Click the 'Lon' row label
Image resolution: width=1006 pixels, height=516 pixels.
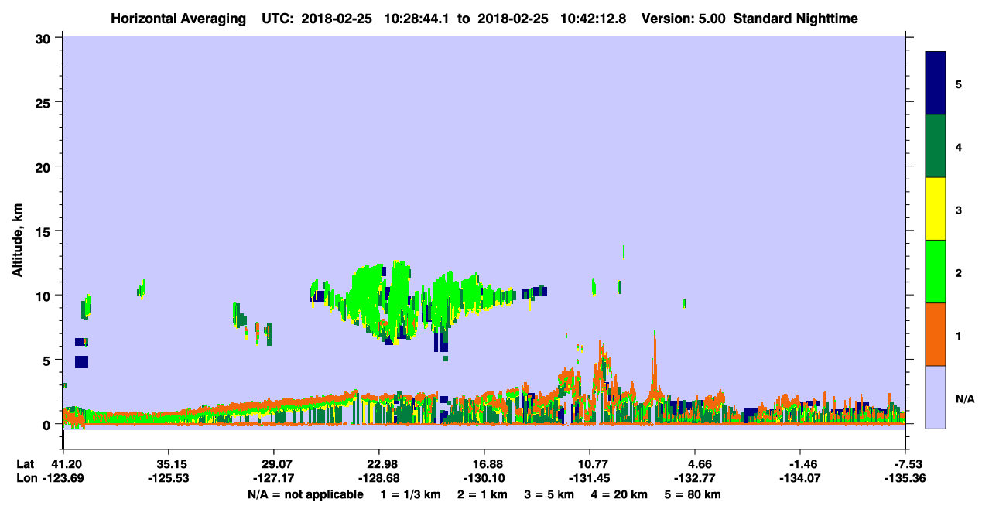pos(26,478)
